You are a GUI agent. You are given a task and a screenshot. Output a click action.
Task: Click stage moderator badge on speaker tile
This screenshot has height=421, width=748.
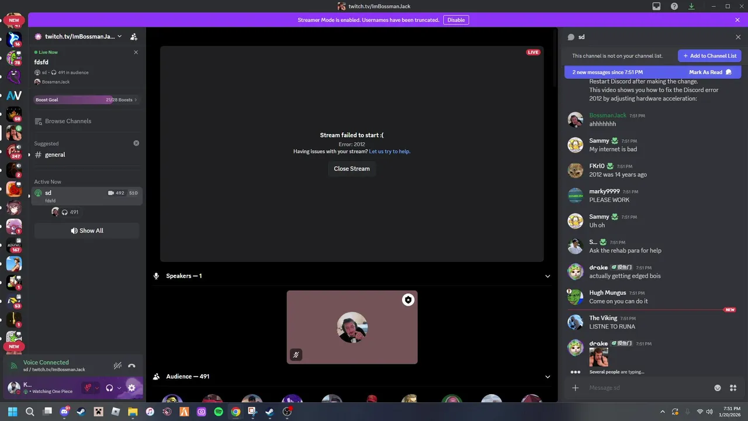coord(408,300)
